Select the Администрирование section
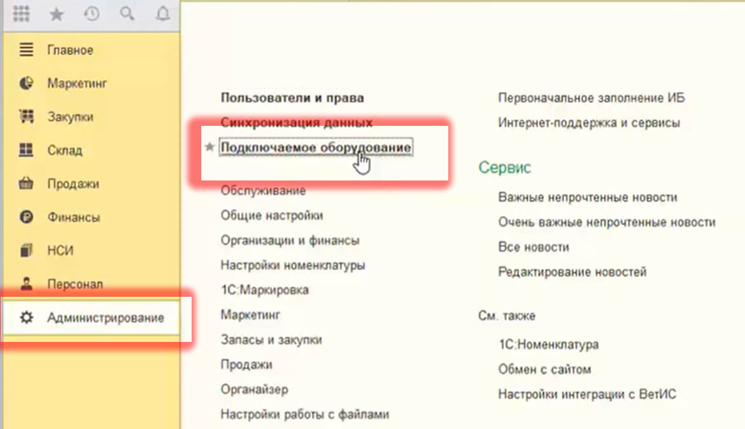The width and height of the screenshot is (745, 429). pos(106,317)
